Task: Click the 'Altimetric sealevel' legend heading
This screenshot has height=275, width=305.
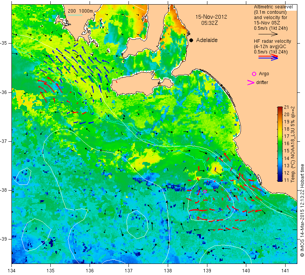Action: 273,7
